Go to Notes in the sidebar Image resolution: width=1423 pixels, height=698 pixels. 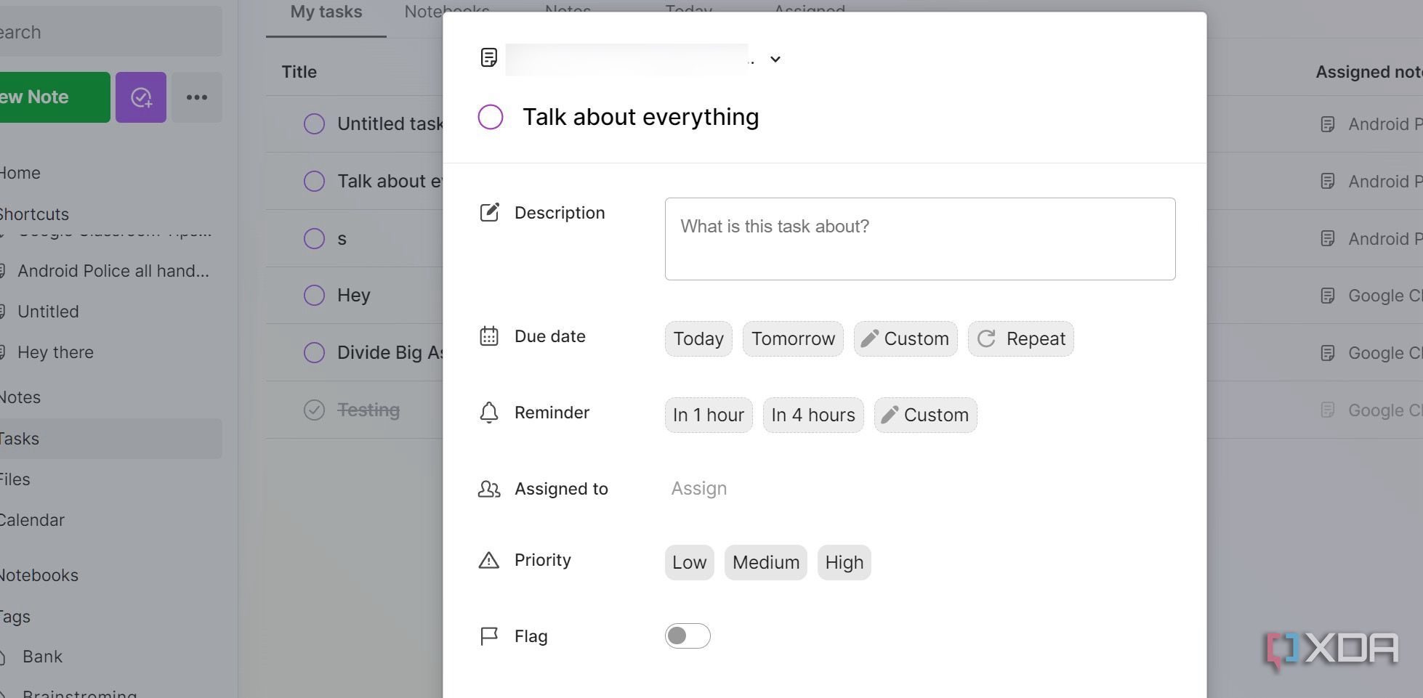[x=20, y=397]
